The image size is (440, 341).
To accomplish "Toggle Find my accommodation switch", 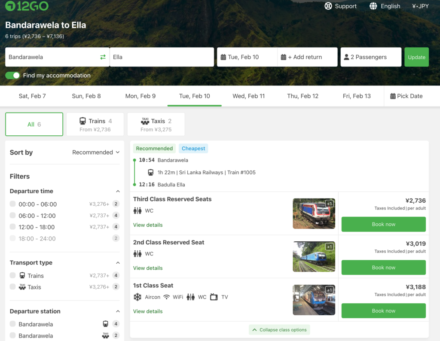I will click(12, 76).
